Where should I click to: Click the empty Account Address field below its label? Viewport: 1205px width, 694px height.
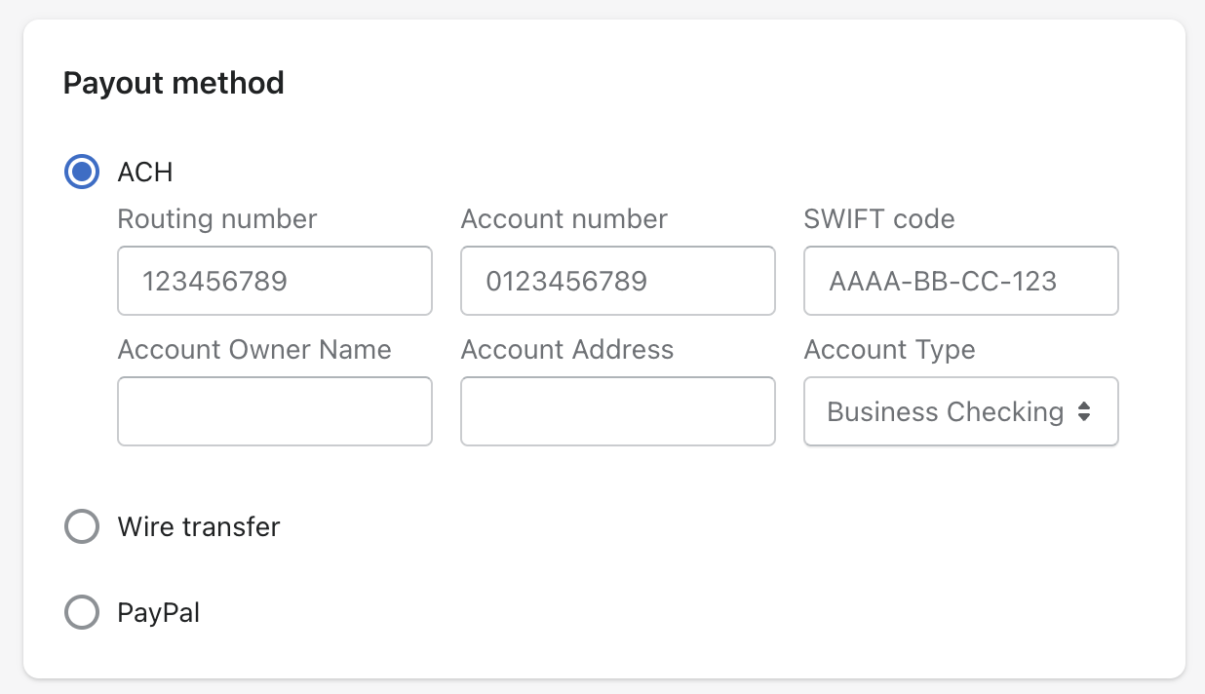617,411
